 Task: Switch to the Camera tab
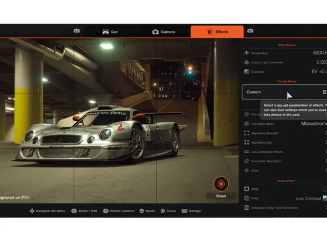point(163,32)
